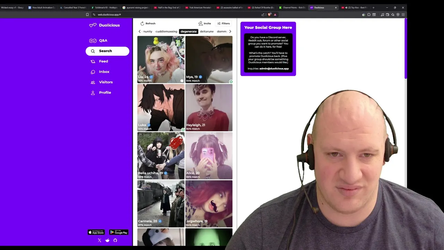444x250 pixels.
Task: Click the Get it on Google Play badge
Action: (x=119, y=232)
